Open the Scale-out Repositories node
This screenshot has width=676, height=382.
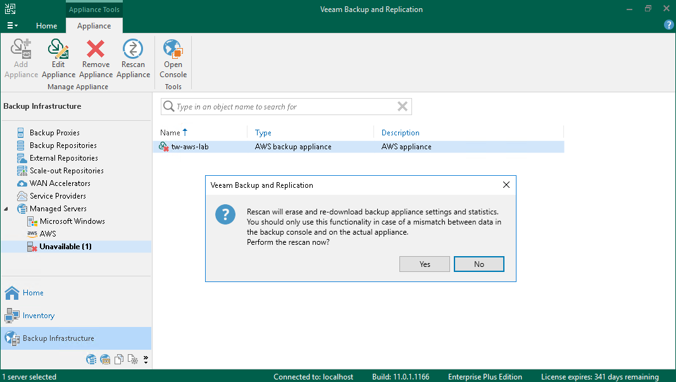66,171
